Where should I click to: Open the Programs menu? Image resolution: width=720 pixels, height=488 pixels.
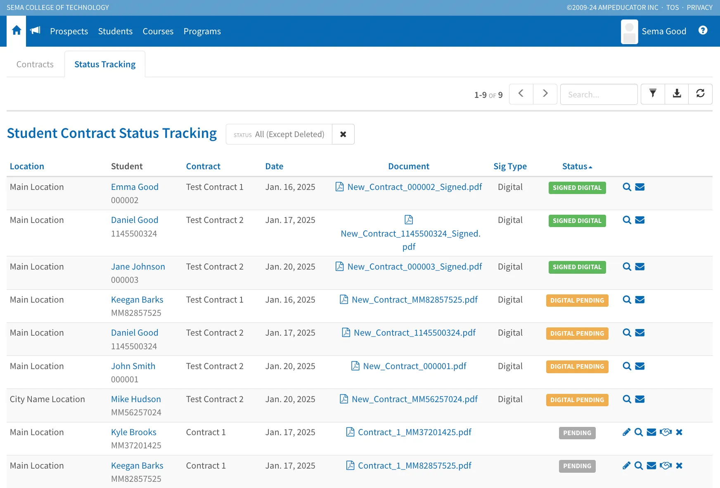(202, 31)
